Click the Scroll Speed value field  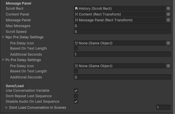pos(123,31)
